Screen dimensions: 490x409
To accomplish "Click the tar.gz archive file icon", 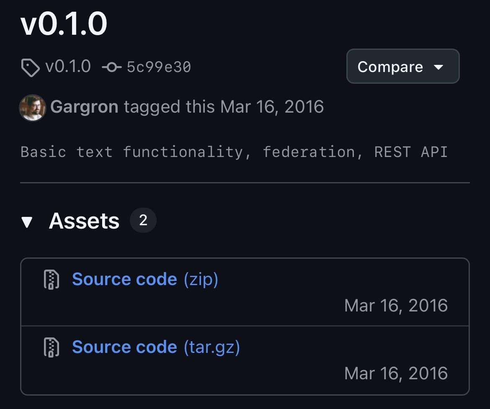I will pos(52,347).
